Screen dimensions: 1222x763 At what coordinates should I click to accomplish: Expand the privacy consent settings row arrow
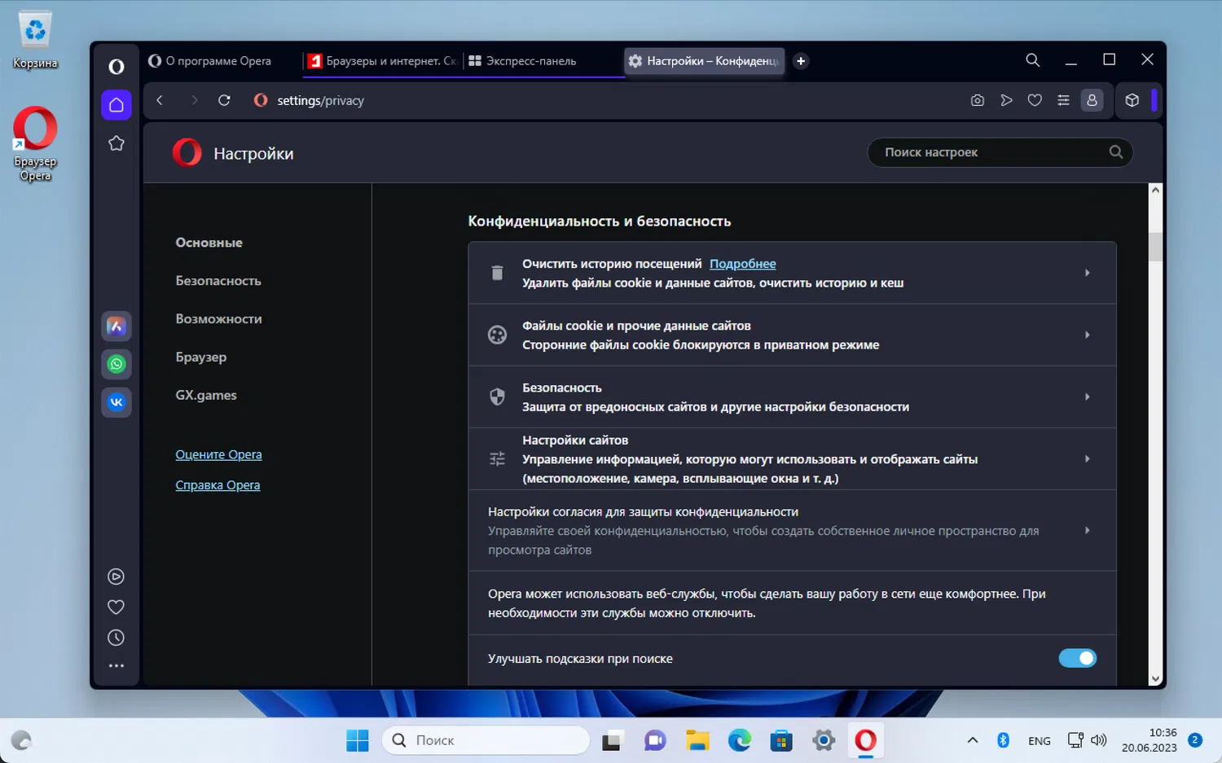(1087, 530)
